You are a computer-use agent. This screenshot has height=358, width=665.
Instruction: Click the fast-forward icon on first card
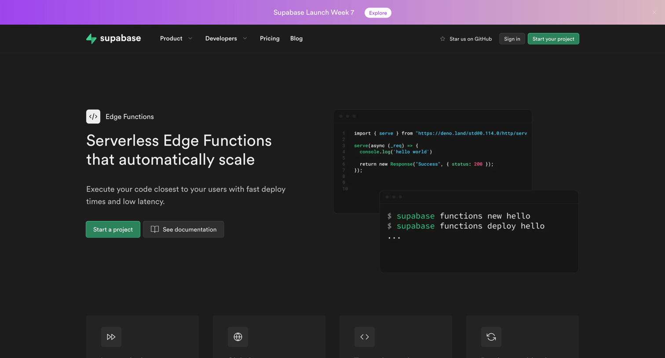(x=111, y=337)
